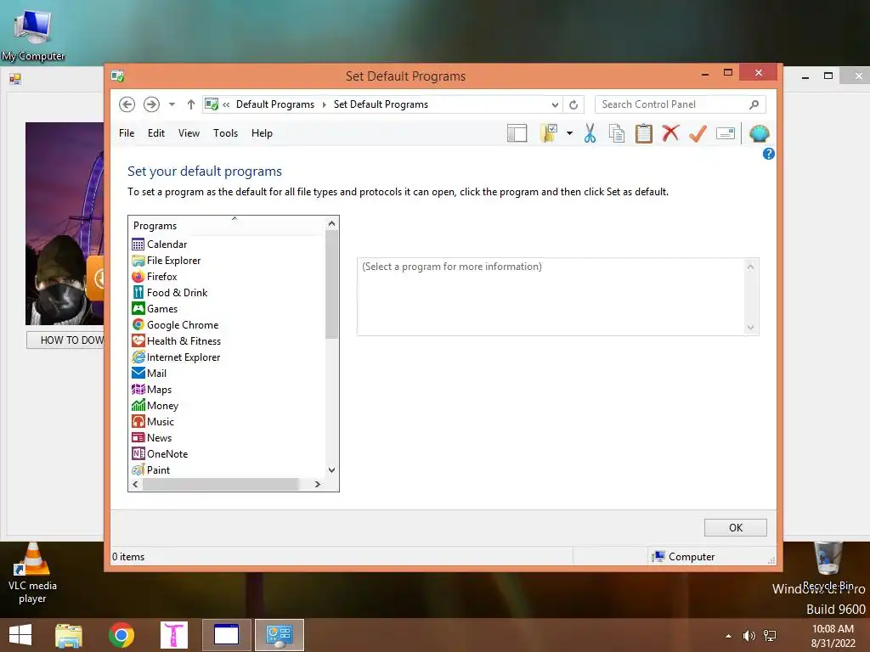Image resolution: width=870 pixels, height=652 pixels.
Task: Select News in the programs list
Action: (159, 438)
